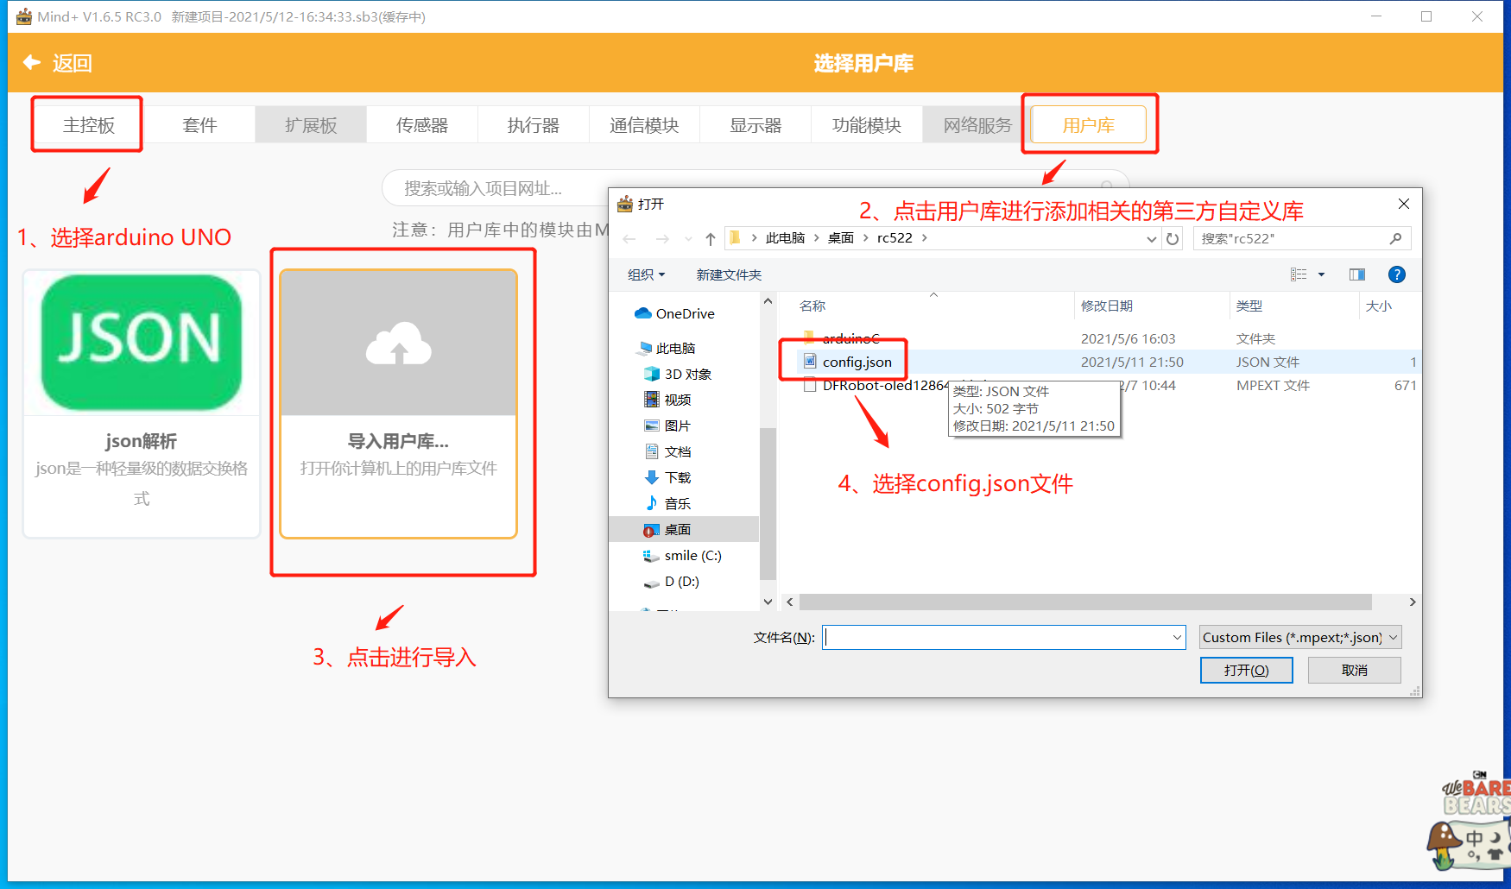The height and width of the screenshot is (889, 1511).
Task: Open view options dropdown arrow
Action: coord(1321,274)
